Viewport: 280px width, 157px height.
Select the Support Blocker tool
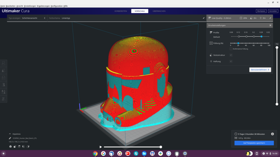pyautogui.click(x=3, y=99)
